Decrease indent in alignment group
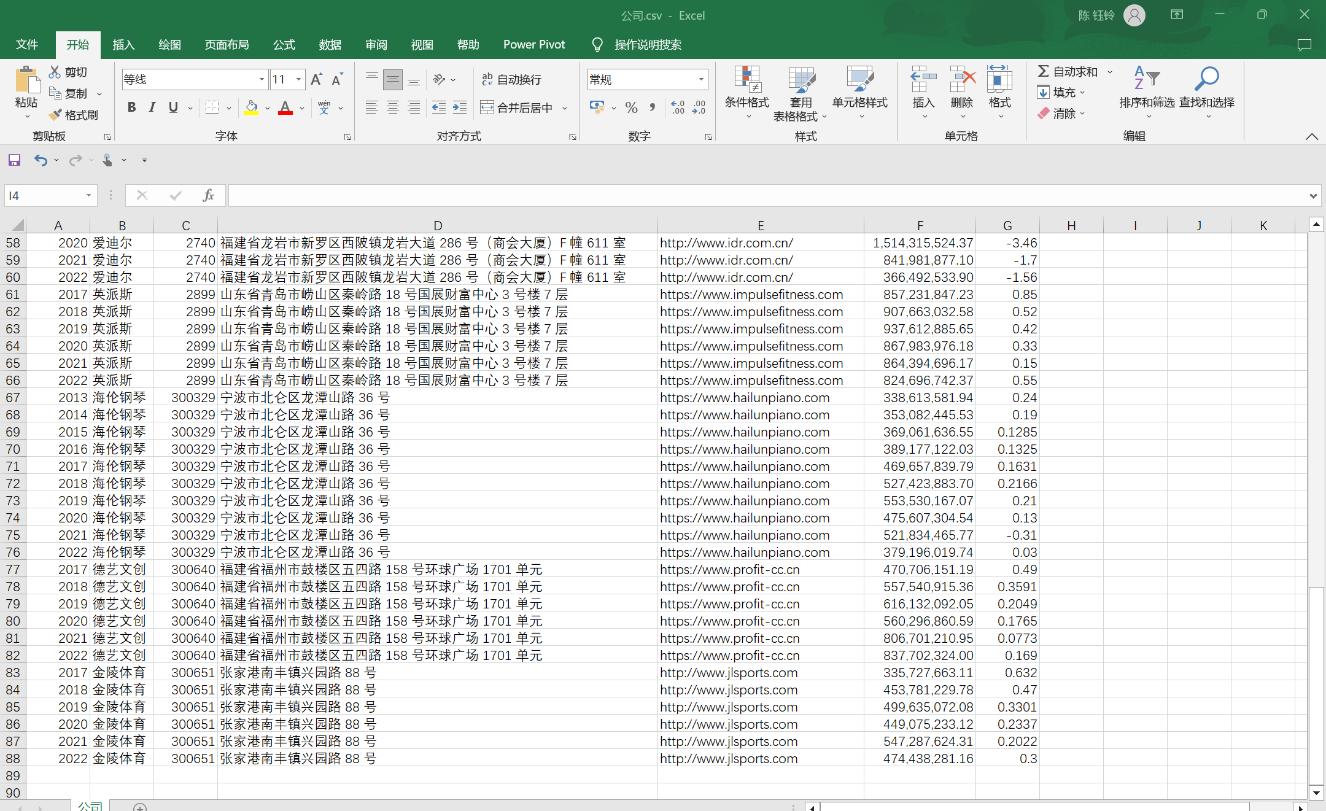 tap(438, 107)
